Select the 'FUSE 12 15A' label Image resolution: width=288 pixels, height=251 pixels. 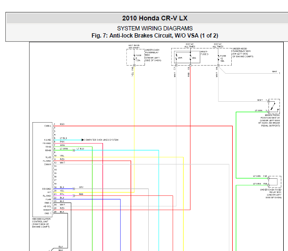[x=223, y=58]
